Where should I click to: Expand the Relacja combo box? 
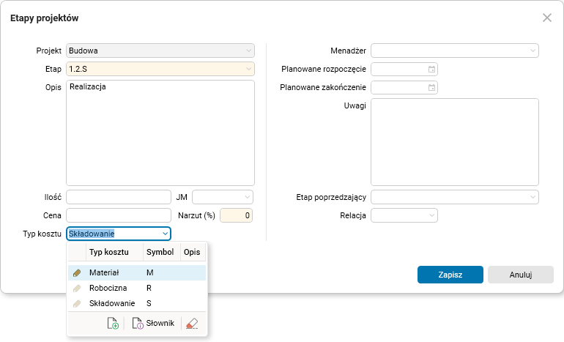[x=431, y=215]
